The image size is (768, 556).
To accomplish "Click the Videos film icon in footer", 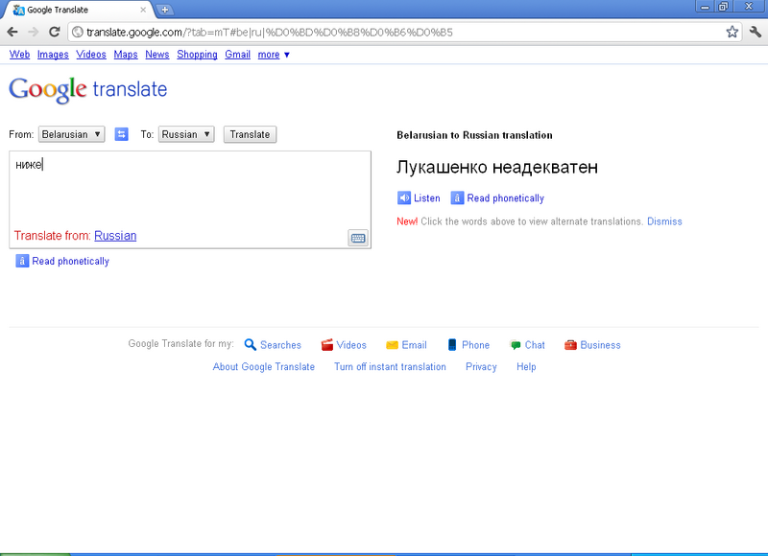I will 327,344.
